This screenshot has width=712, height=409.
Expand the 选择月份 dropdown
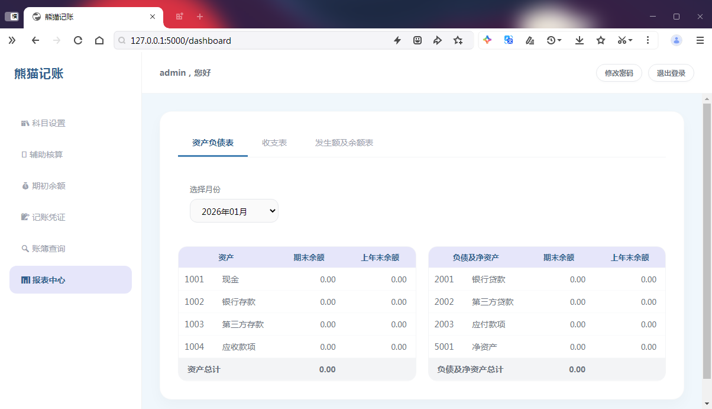[x=234, y=211]
